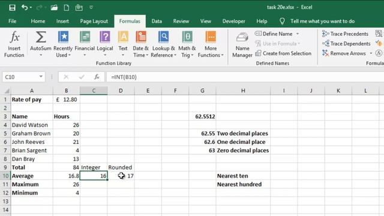
Task: Open the View tab
Action: 205,22
